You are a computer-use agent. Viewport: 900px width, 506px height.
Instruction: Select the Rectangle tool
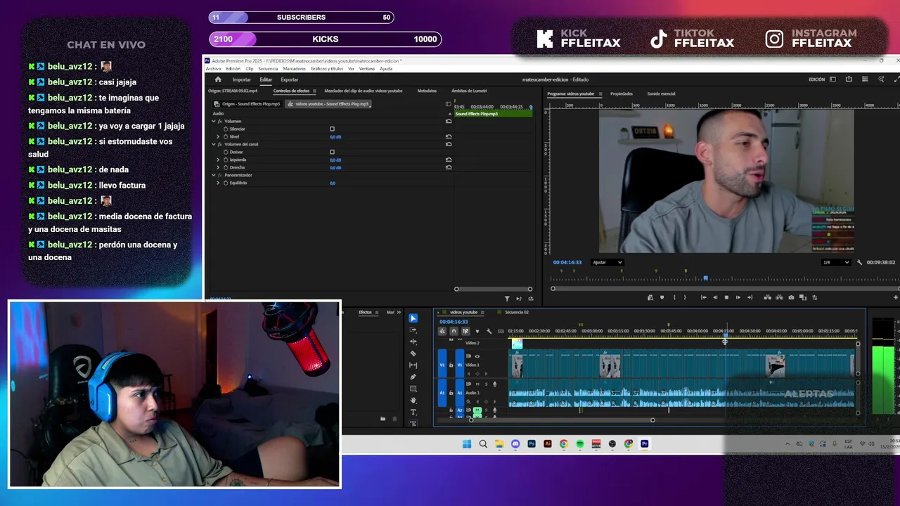click(413, 389)
